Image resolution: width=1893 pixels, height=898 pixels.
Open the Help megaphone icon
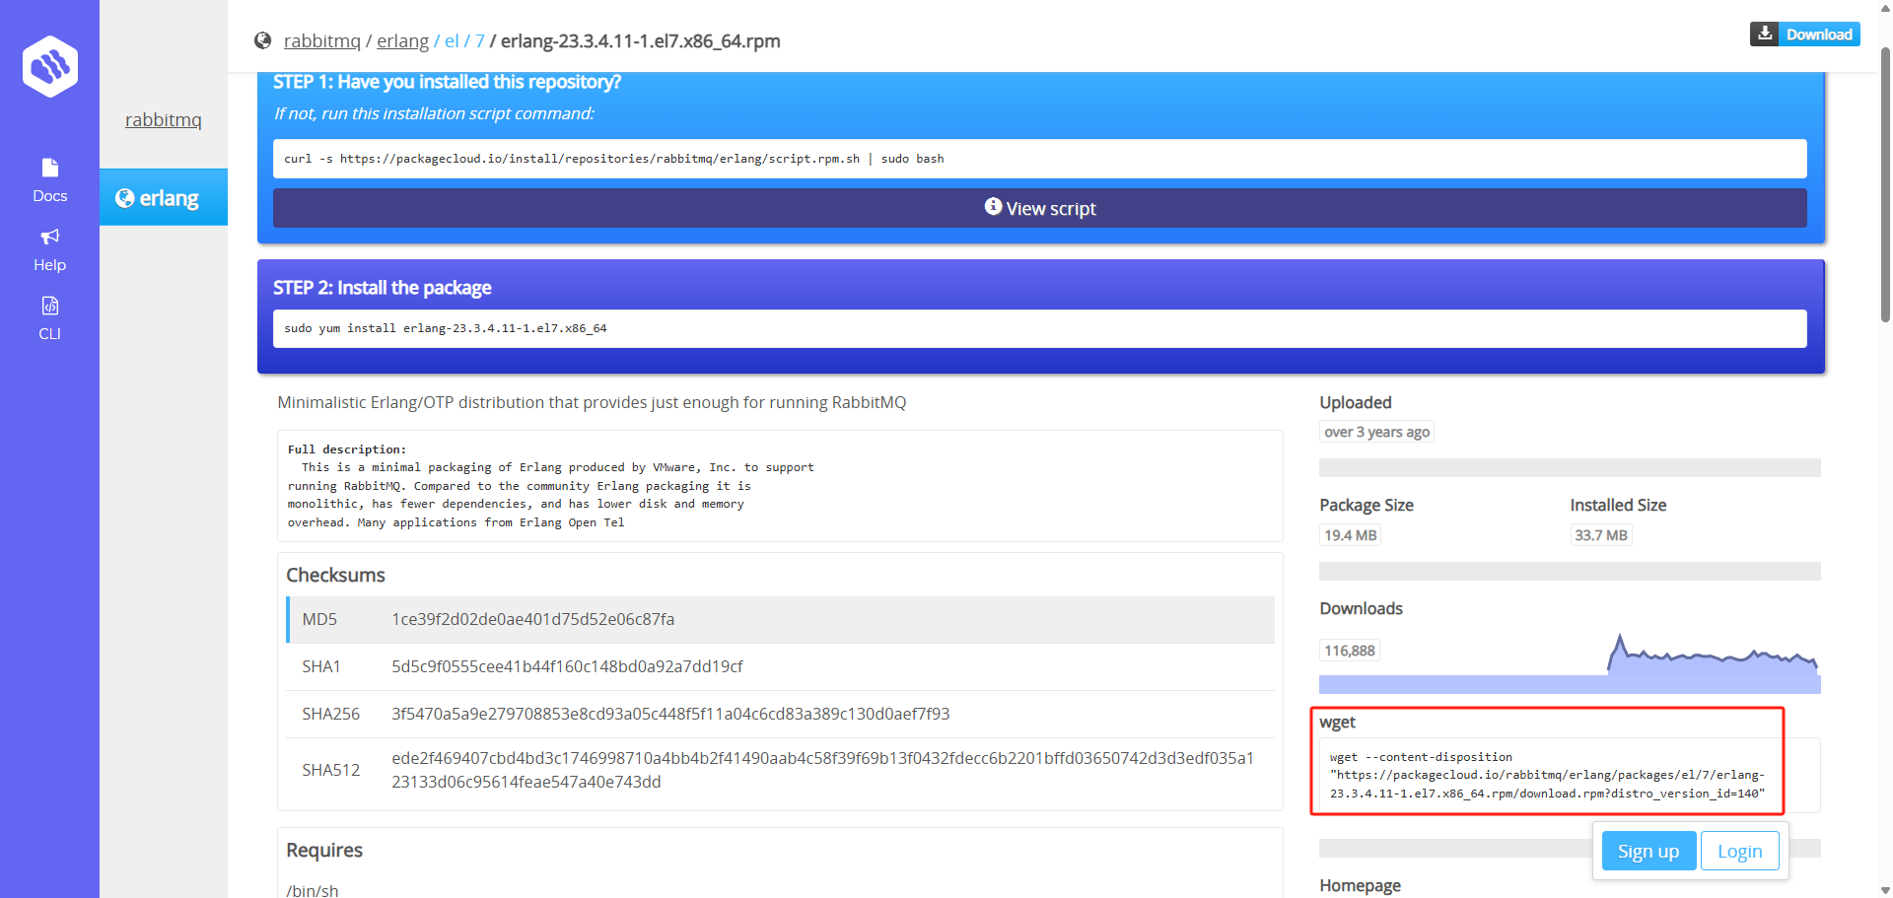pyautogui.click(x=50, y=237)
